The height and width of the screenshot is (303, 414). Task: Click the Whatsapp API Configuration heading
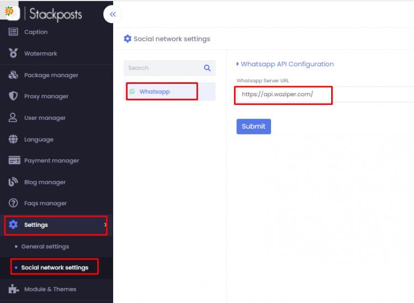pyautogui.click(x=287, y=64)
